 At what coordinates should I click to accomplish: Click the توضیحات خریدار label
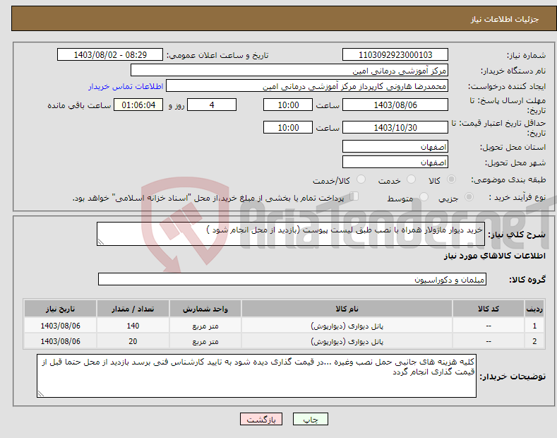point(513,377)
